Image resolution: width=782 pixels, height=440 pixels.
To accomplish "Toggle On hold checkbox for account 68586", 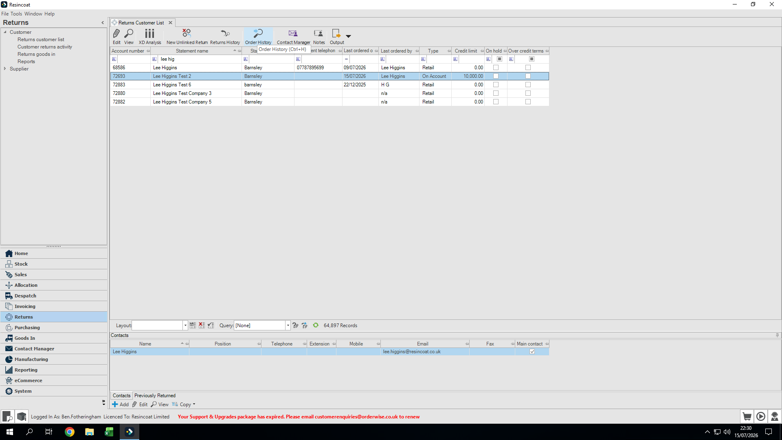I will pos(496,68).
